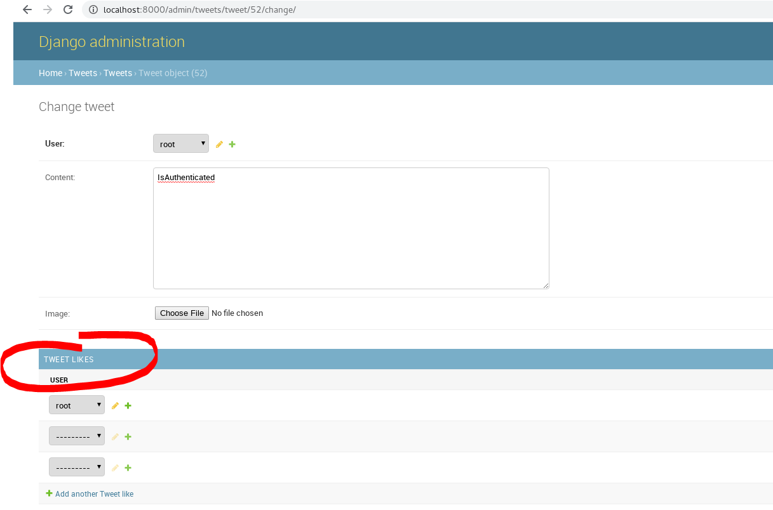Click the Image field label
The width and height of the screenshot is (773, 510).
(x=57, y=313)
